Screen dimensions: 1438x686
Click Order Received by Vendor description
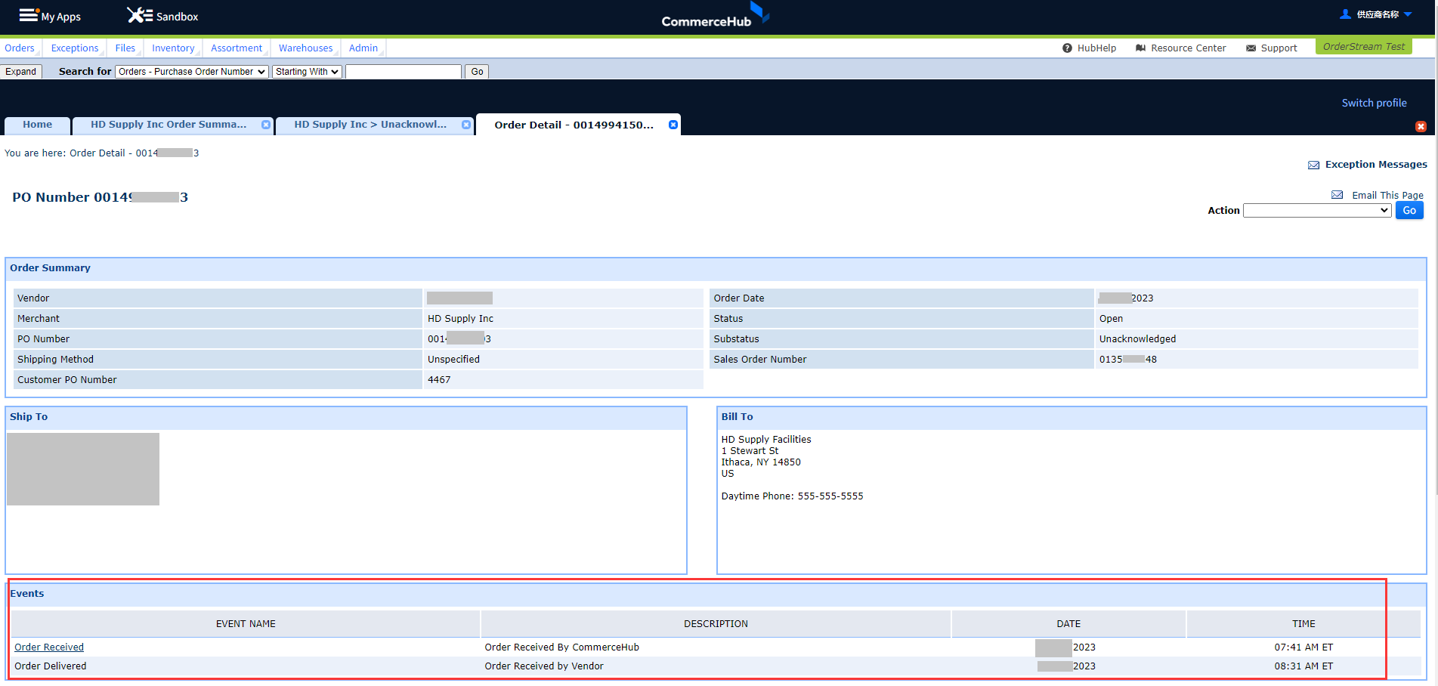coord(544,666)
